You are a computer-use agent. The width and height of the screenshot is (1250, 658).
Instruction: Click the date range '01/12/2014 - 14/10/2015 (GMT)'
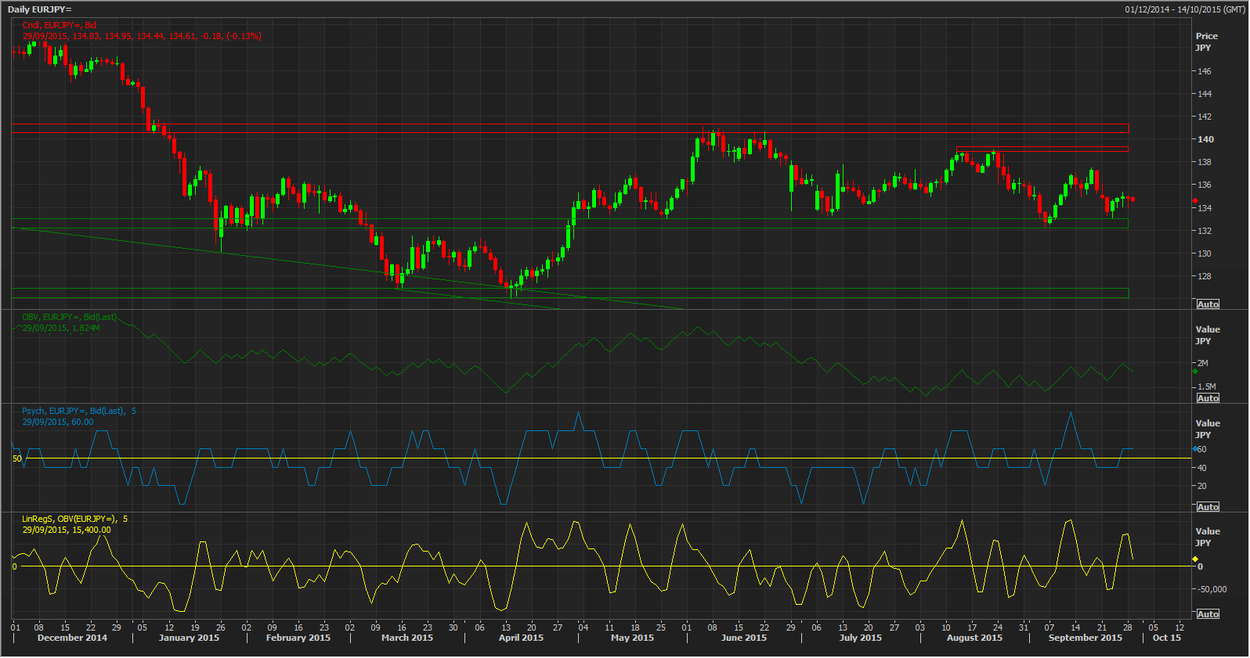coord(1184,9)
